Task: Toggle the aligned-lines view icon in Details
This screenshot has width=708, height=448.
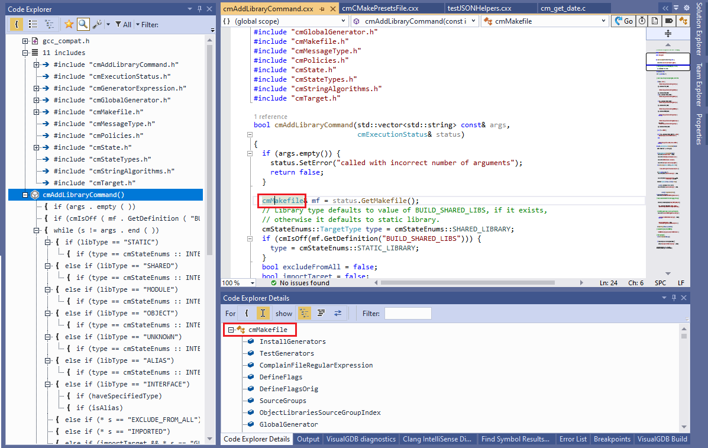Action: [321, 314]
